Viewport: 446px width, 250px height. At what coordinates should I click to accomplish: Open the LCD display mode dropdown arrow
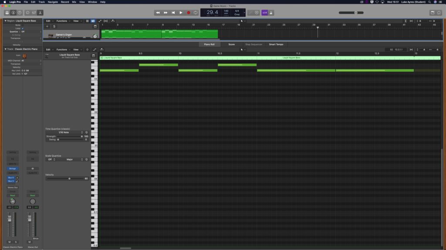[x=244, y=13]
